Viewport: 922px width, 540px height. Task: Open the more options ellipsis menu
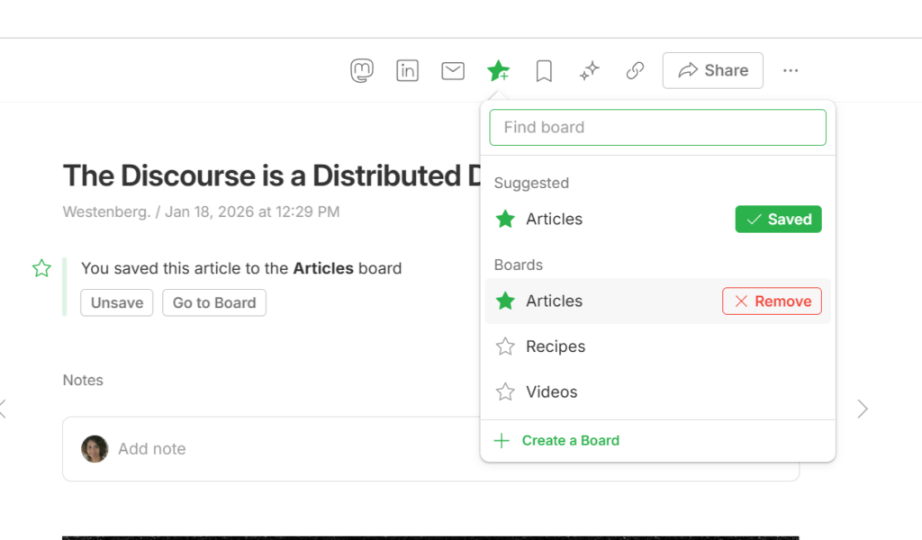(791, 70)
